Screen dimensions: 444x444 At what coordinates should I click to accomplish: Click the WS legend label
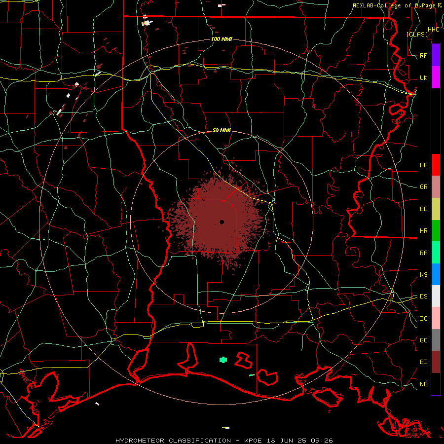point(424,275)
